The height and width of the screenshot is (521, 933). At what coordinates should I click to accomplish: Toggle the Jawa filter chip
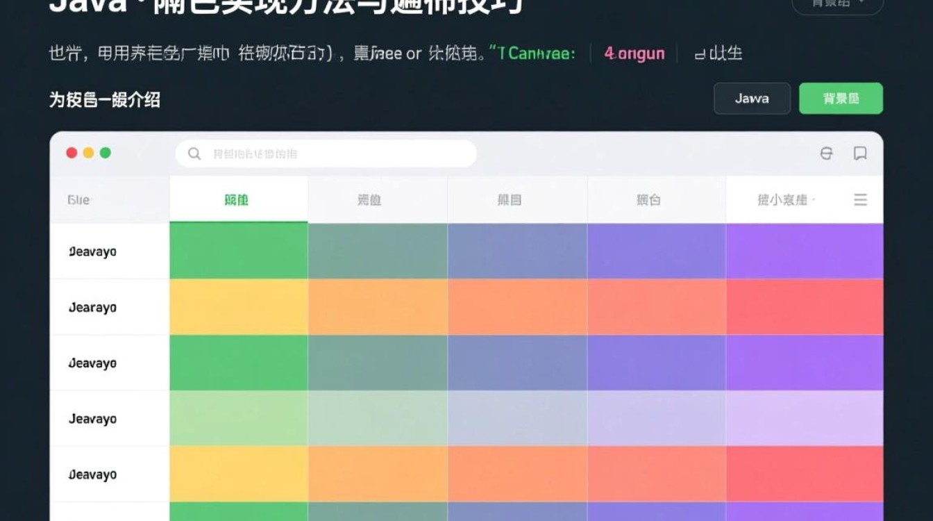point(752,99)
